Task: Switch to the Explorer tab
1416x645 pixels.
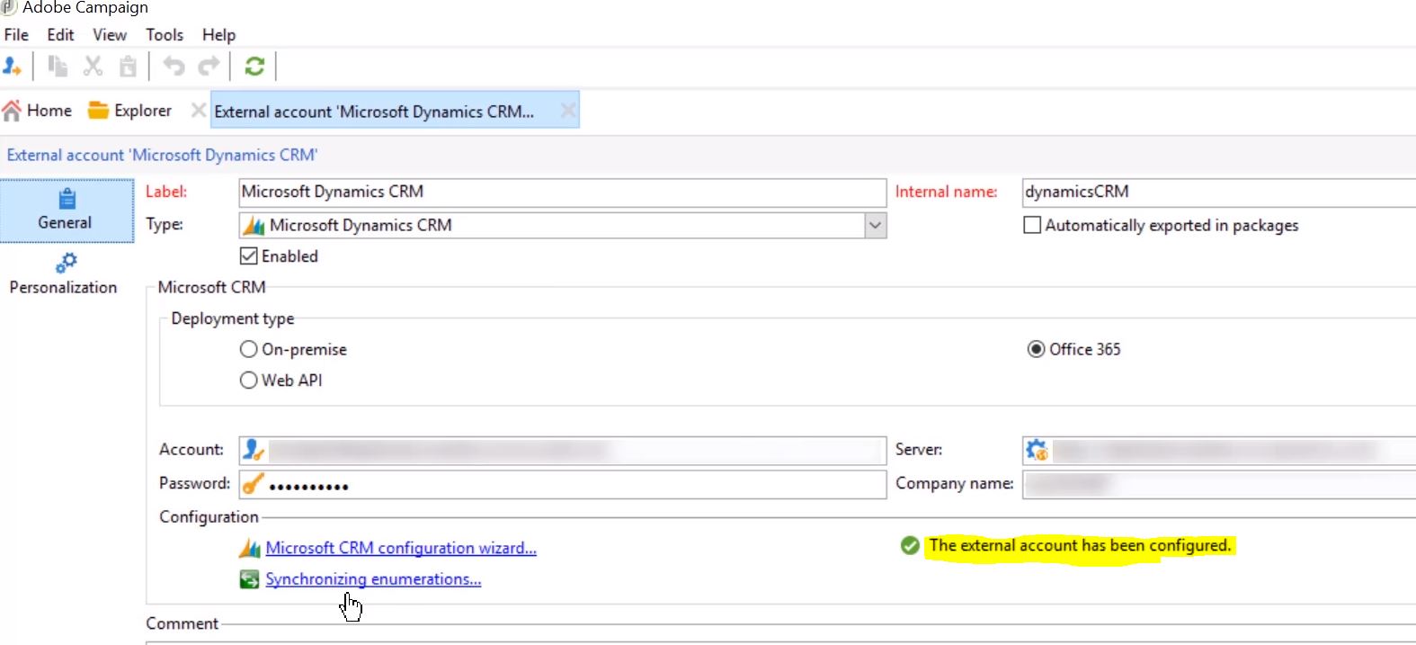Action: point(130,111)
